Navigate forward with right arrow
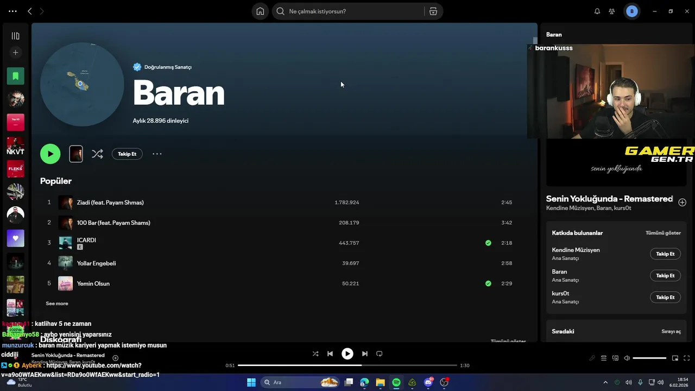Viewport: 695px width, 391px height. click(x=42, y=11)
